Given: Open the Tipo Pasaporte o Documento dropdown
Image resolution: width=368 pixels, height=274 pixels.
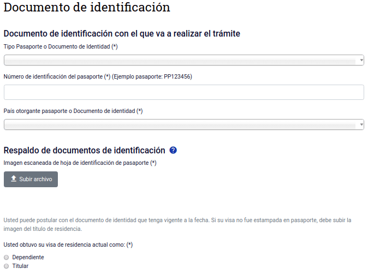Looking at the screenshot, I should tap(184, 60).
